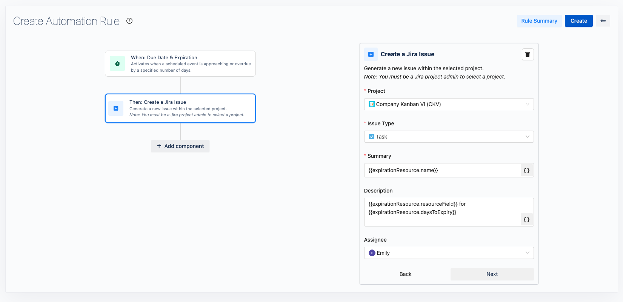Image resolution: width=623 pixels, height=302 pixels.
Task: Insert smart value into Description field
Action: [x=526, y=220]
